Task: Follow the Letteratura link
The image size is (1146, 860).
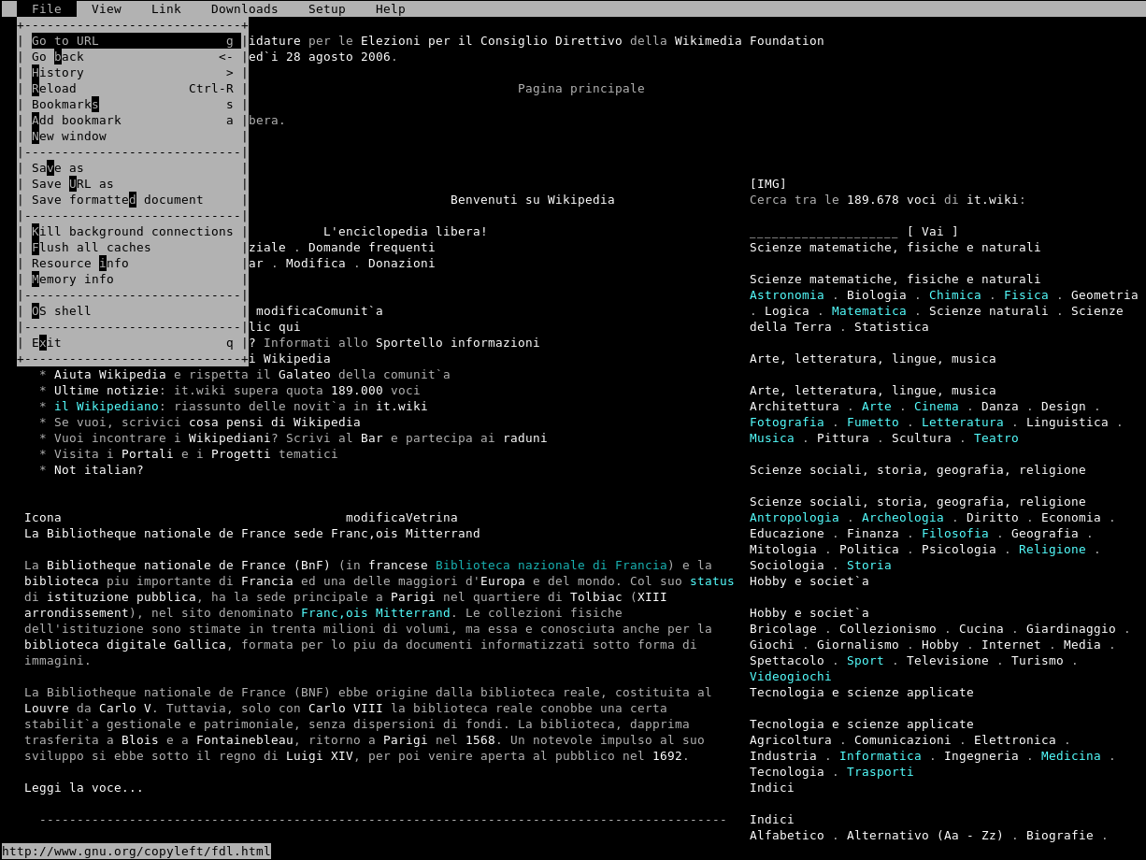Action: point(963,423)
